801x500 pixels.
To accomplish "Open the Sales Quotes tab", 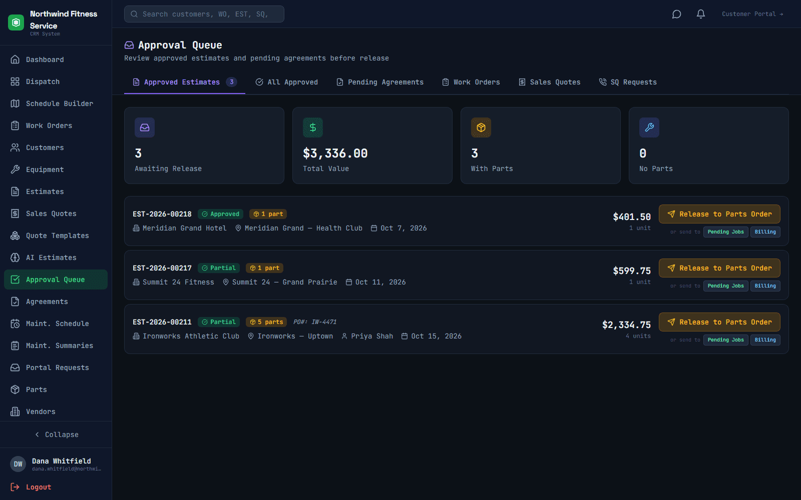I will point(550,82).
